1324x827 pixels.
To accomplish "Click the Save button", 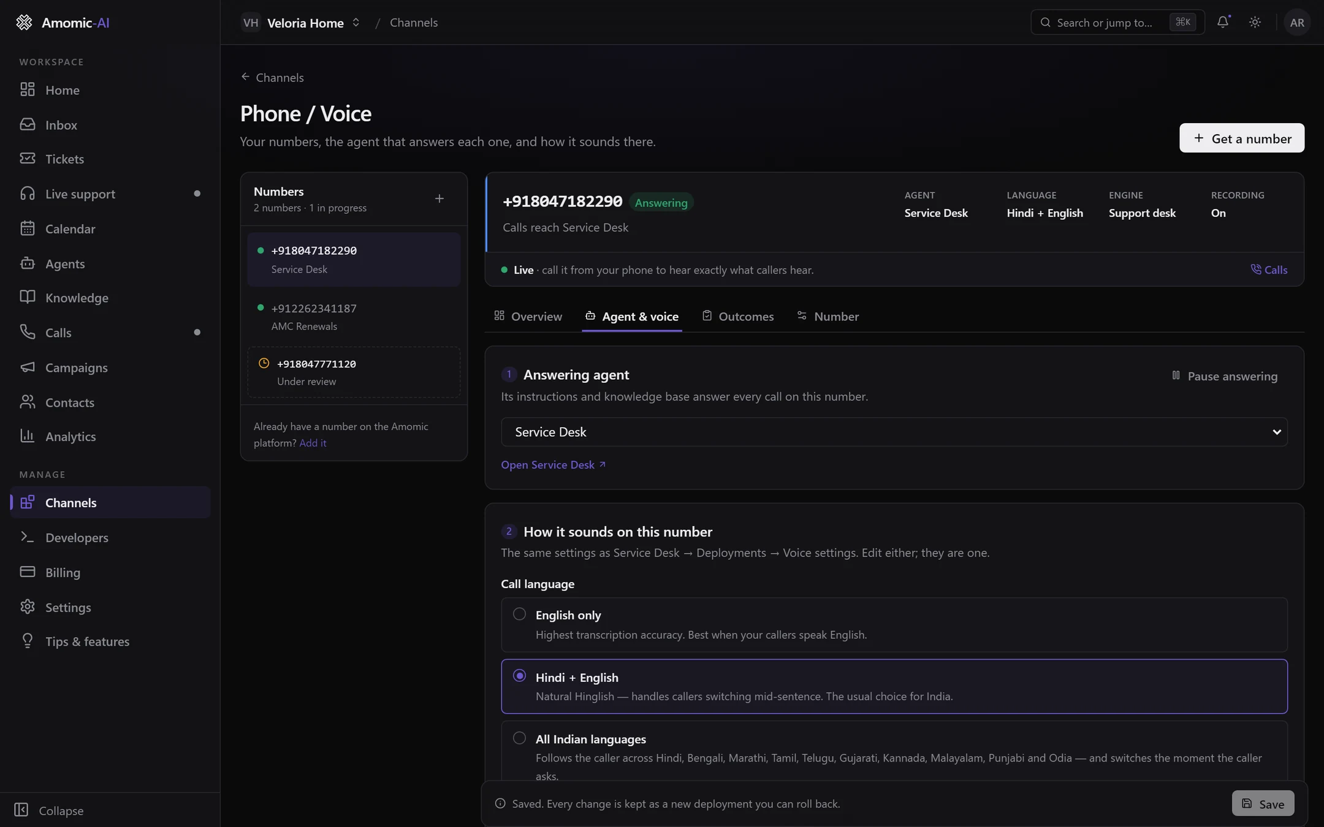I will pos(1263,804).
